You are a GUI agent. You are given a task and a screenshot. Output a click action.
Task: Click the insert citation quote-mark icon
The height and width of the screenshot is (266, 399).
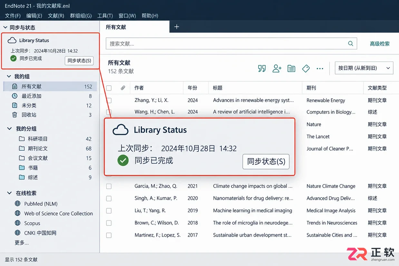coord(262,68)
